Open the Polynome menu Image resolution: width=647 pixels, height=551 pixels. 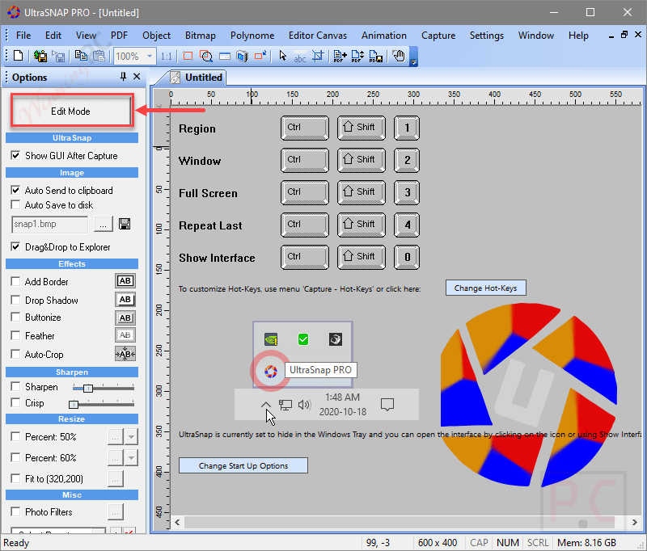coord(252,36)
